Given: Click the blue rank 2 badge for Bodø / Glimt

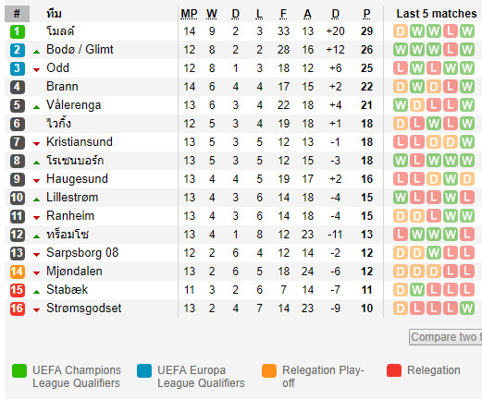Looking at the screenshot, I should (18, 50).
